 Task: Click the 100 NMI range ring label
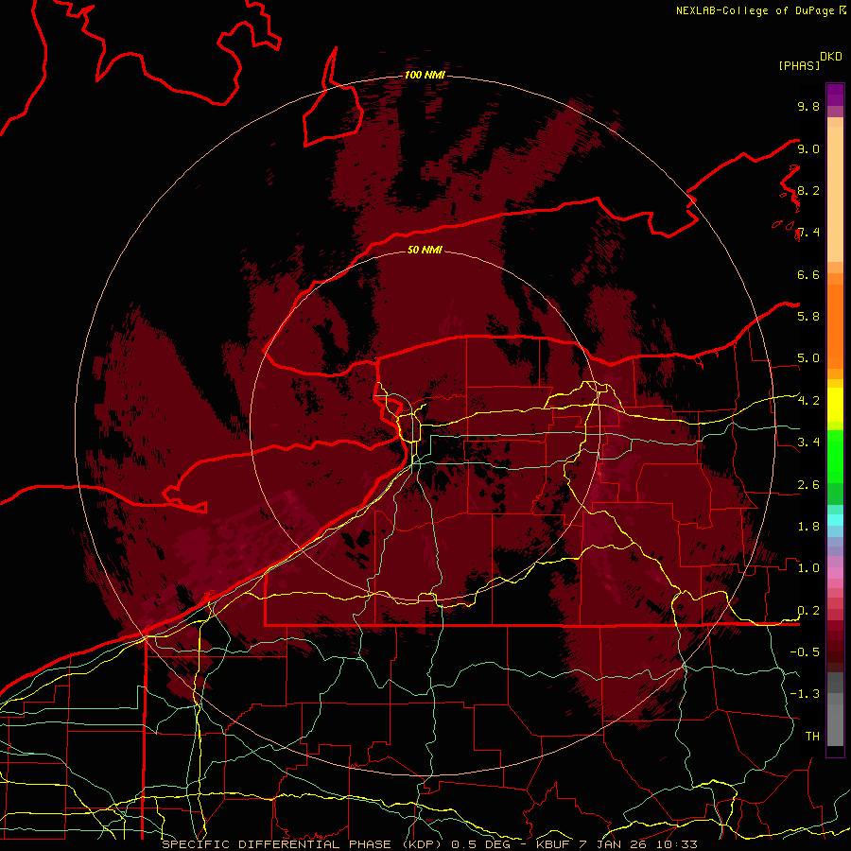click(425, 75)
